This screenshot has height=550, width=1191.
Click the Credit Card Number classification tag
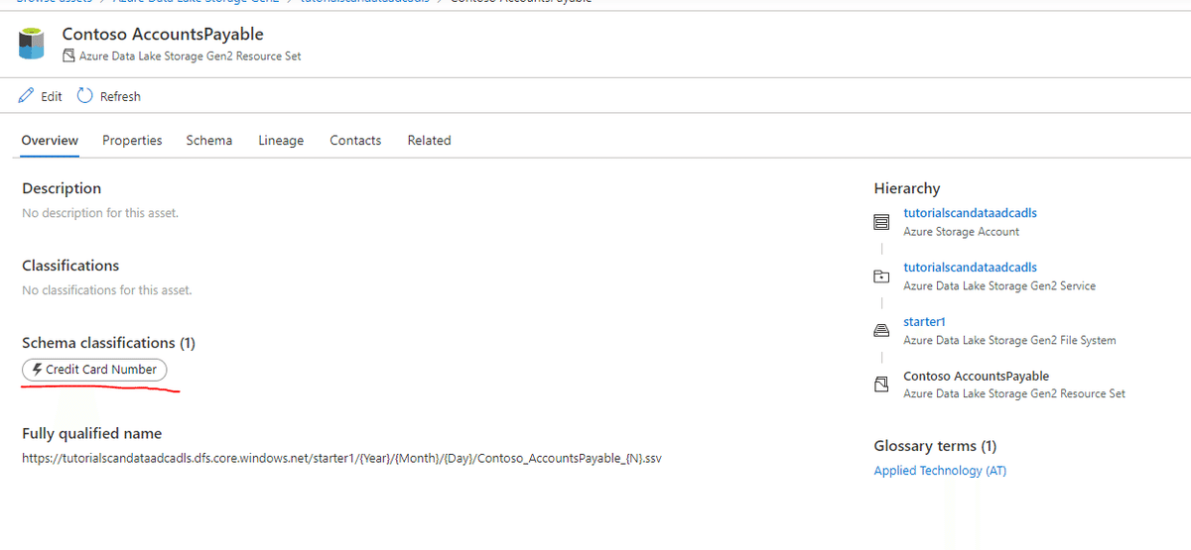pos(95,370)
